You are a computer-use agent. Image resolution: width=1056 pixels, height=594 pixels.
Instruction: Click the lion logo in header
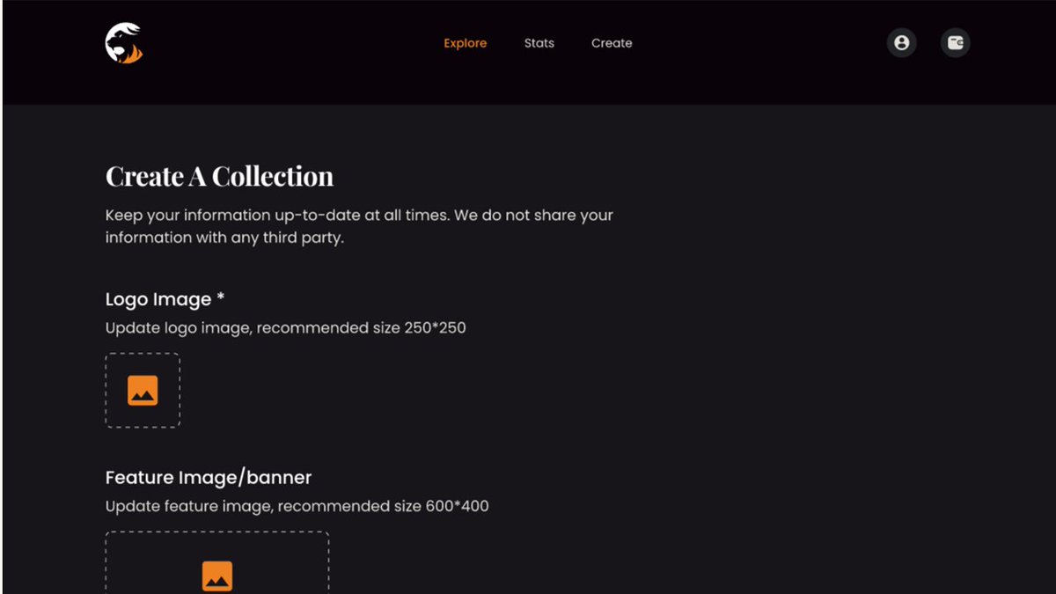[124, 43]
